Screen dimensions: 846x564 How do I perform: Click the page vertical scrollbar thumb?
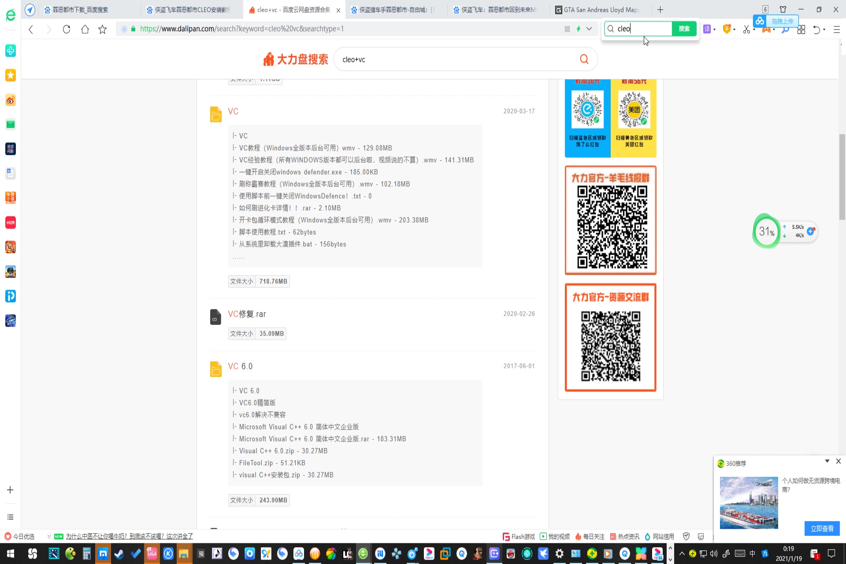click(842, 176)
